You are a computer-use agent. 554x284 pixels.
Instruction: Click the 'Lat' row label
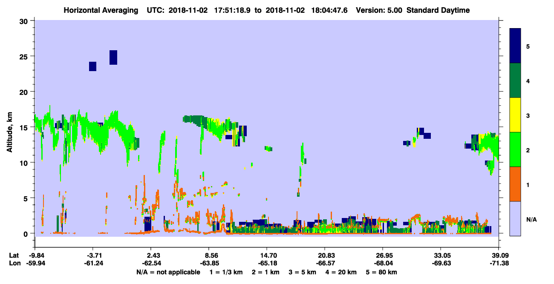(14, 255)
